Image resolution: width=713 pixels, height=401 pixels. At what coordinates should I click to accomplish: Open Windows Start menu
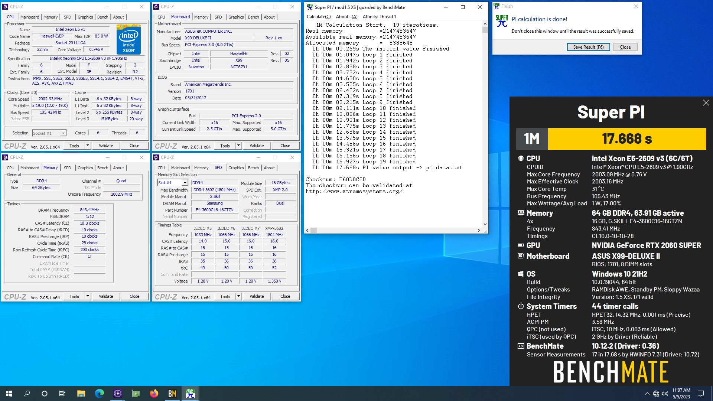pyautogui.click(x=9, y=394)
